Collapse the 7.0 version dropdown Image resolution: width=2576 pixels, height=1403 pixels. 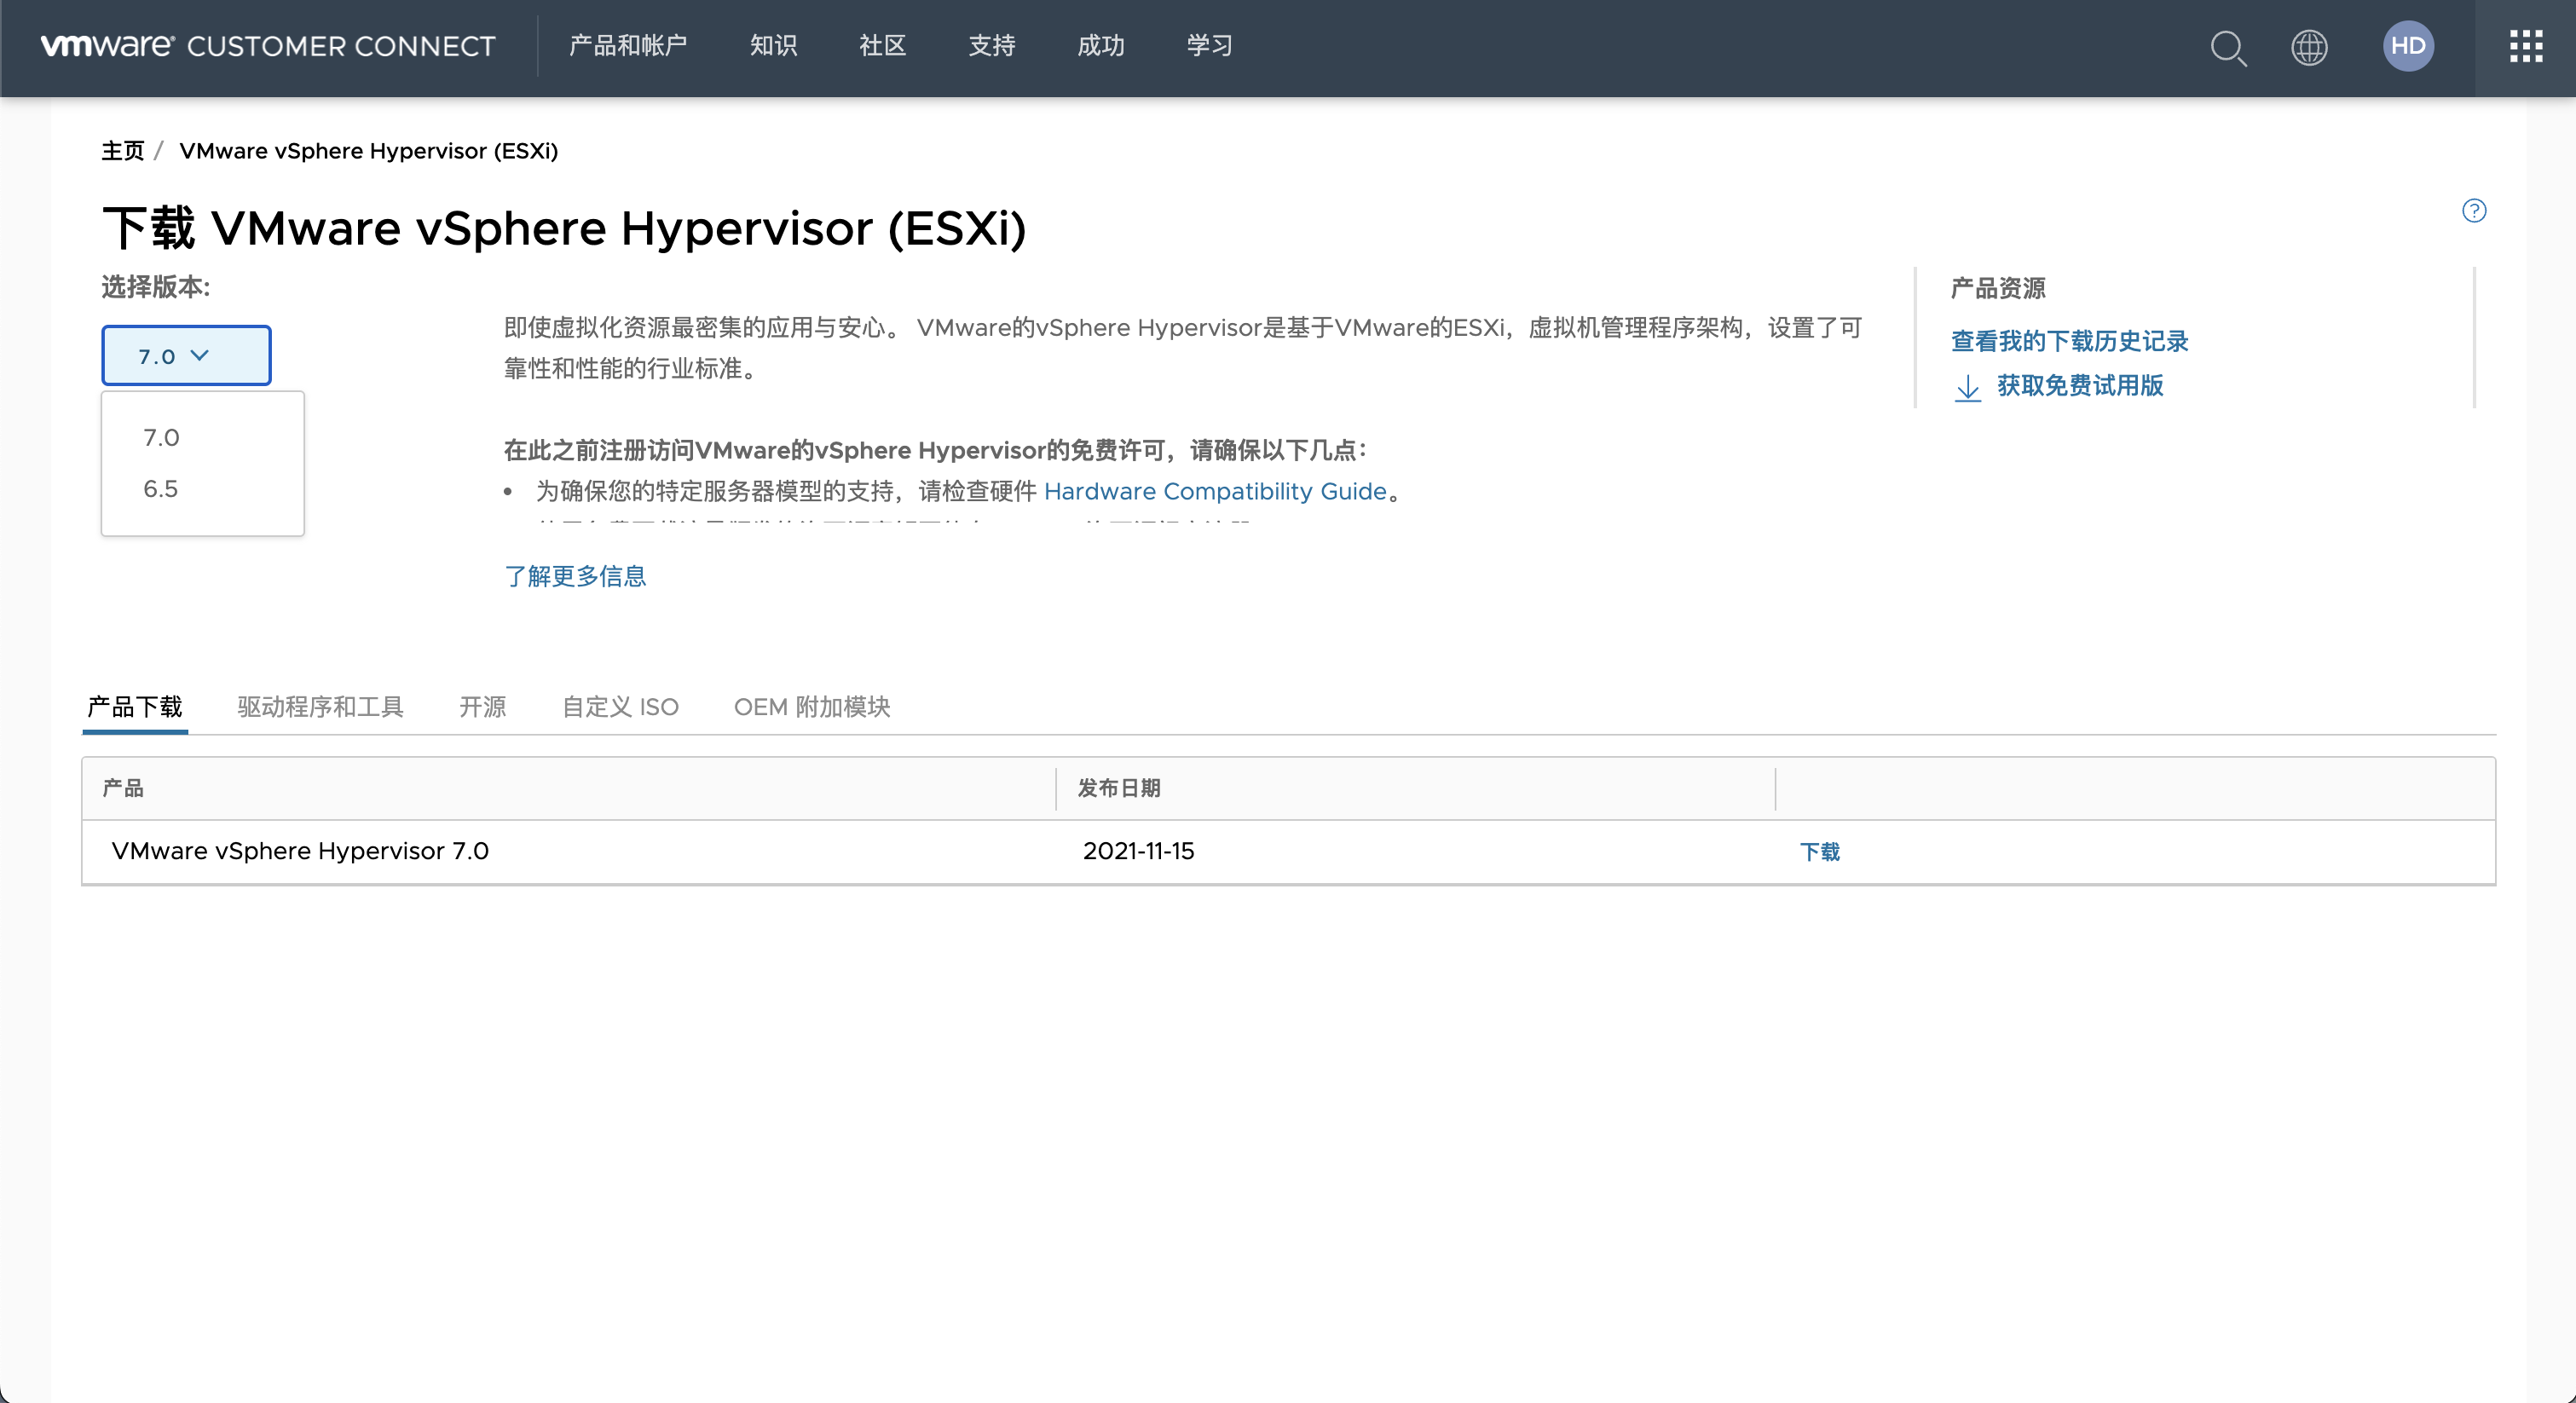click(186, 355)
